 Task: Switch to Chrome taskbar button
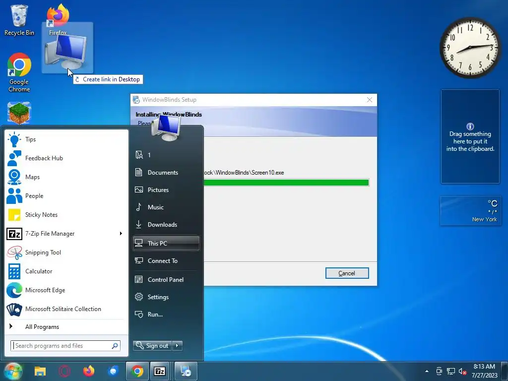coord(137,371)
